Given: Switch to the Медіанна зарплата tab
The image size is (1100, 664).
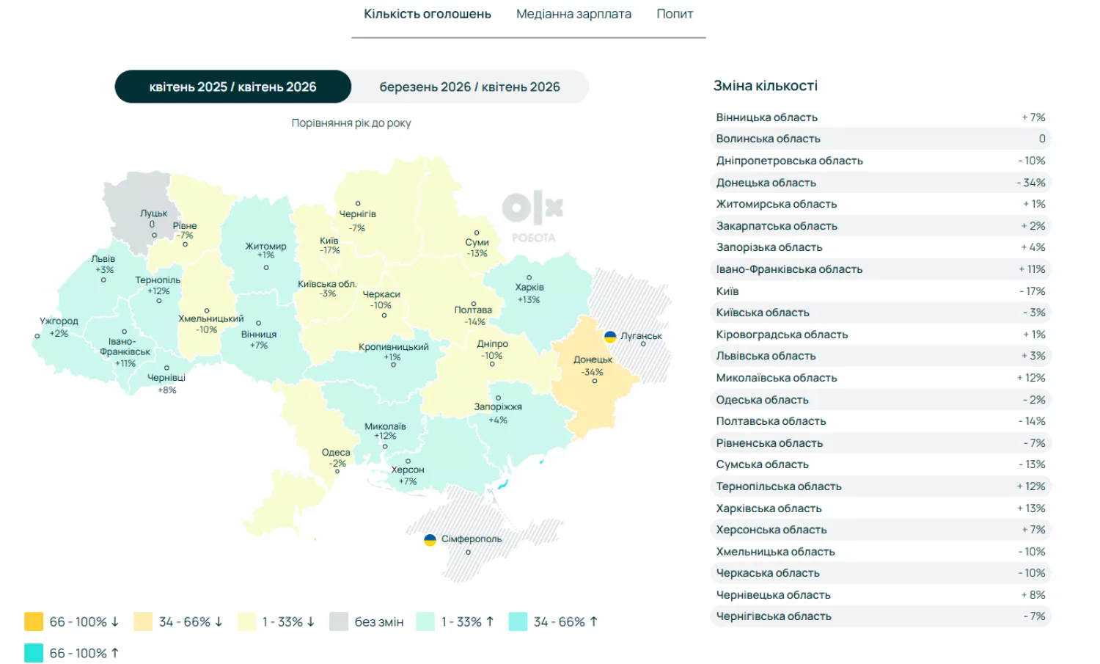Looking at the screenshot, I should tap(573, 14).
